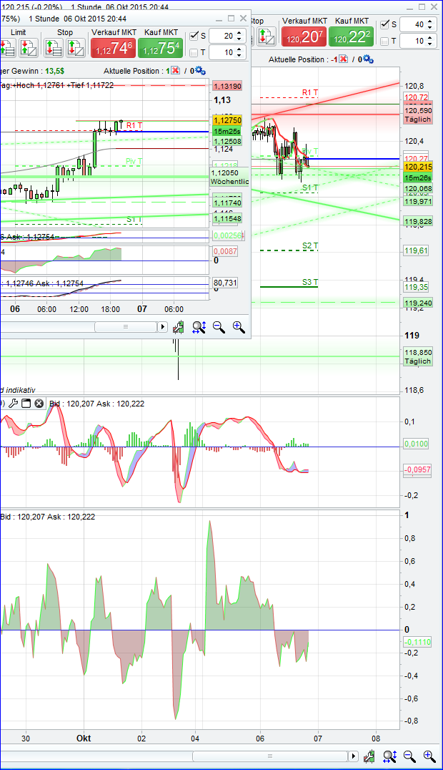Open chart properties candlestick icon in front window

tap(178, 327)
